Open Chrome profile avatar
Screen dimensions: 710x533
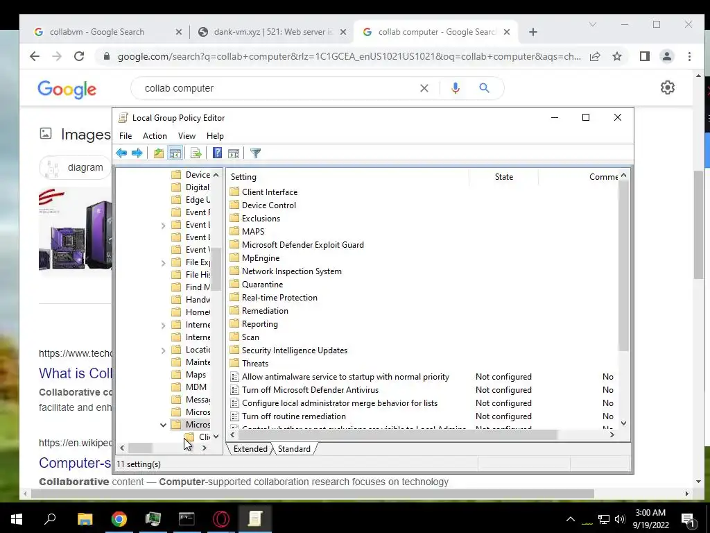(667, 56)
